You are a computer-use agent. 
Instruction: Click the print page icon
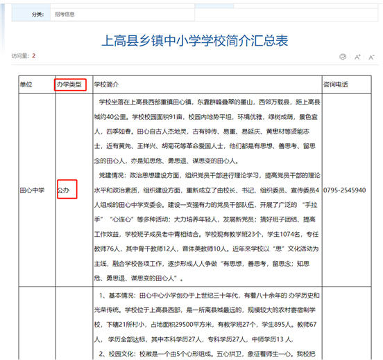point(343,57)
